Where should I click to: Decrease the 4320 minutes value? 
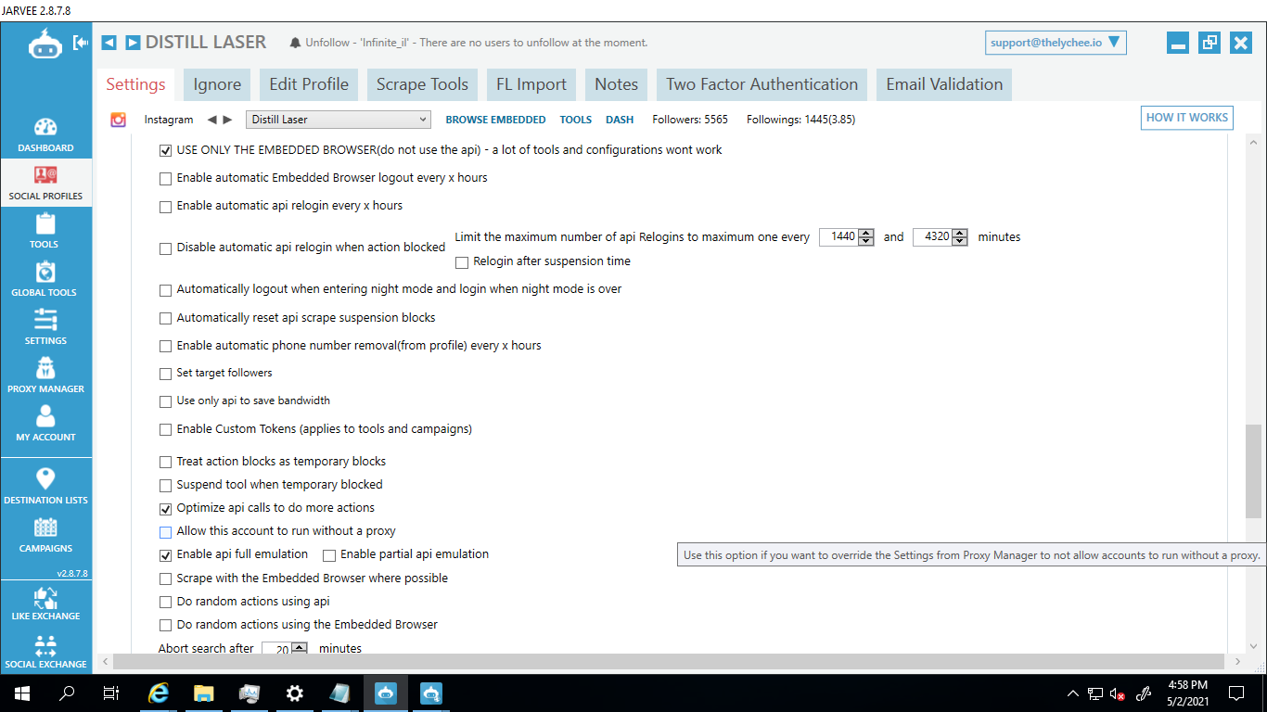(x=960, y=241)
